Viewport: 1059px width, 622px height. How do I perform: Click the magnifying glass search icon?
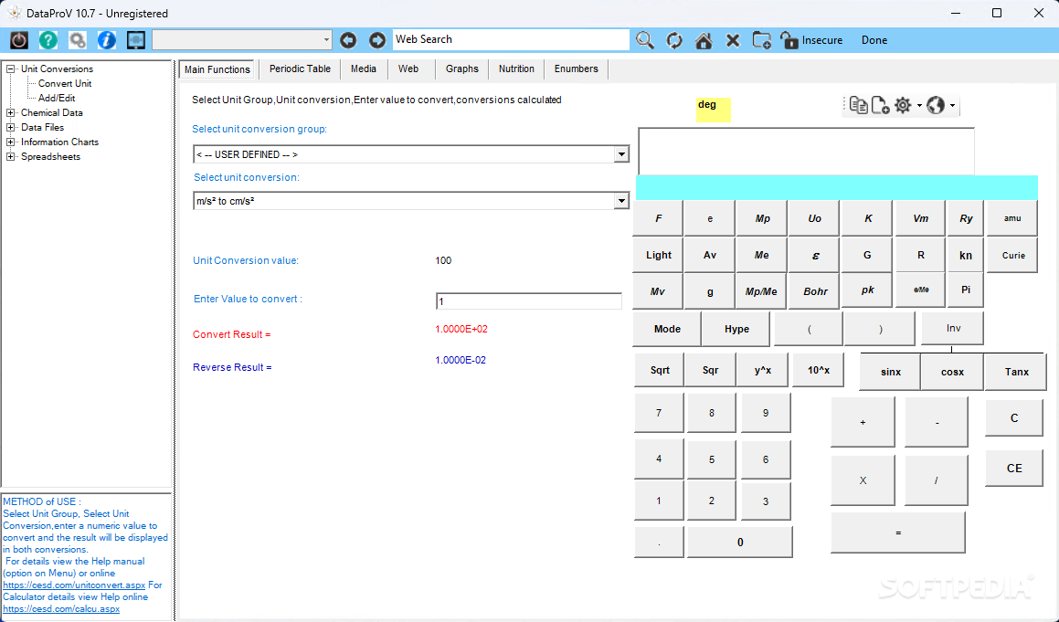645,40
